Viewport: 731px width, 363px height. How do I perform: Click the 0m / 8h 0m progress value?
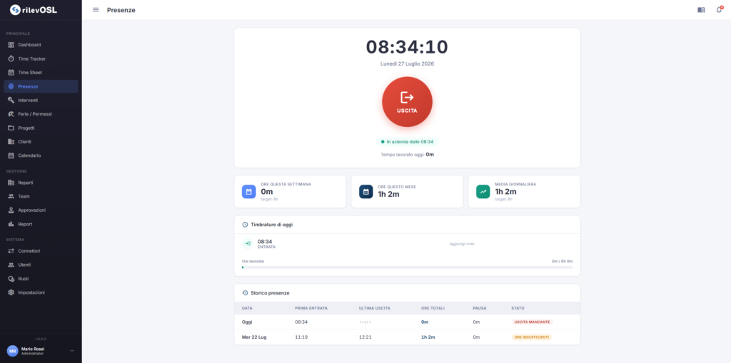click(563, 262)
